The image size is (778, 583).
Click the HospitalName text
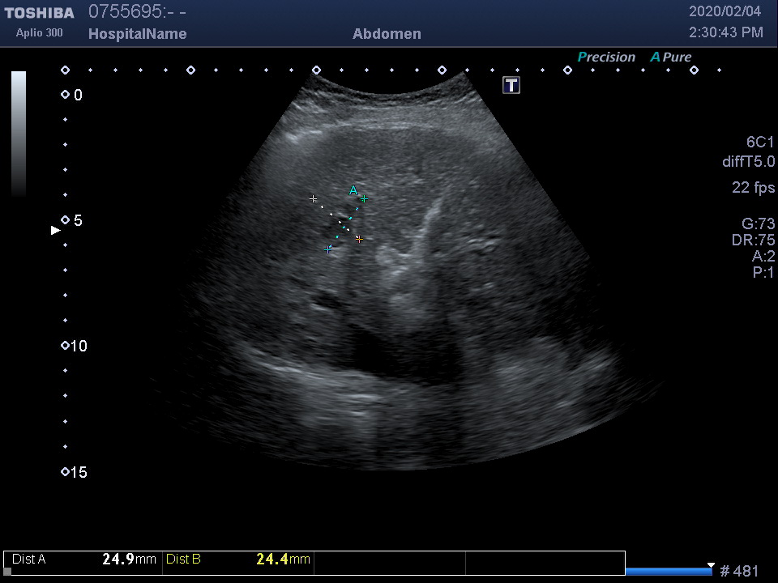pyautogui.click(x=137, y=34)
